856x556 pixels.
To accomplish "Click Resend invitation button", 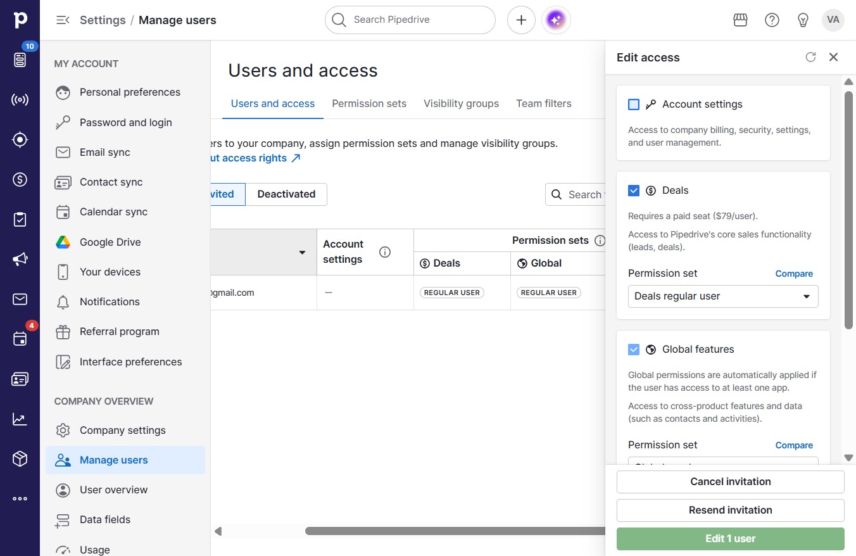I will click(x=731, y=510).
